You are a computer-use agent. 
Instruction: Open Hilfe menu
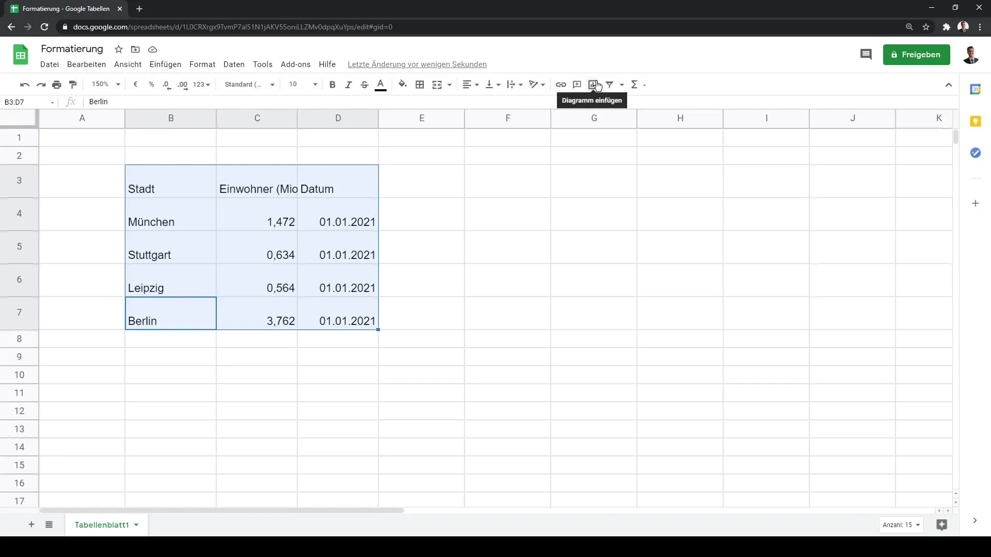[x=327, y=64]
